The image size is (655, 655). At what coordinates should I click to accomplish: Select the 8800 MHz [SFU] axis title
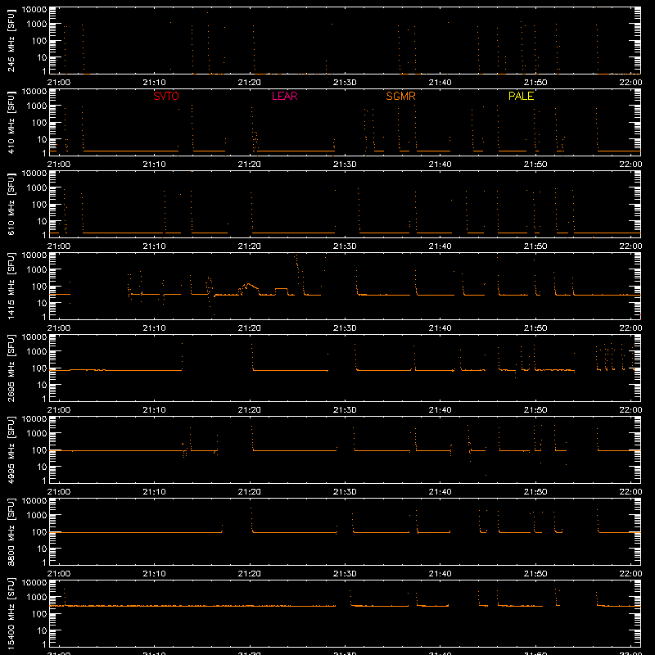click(x=11, y=531)
